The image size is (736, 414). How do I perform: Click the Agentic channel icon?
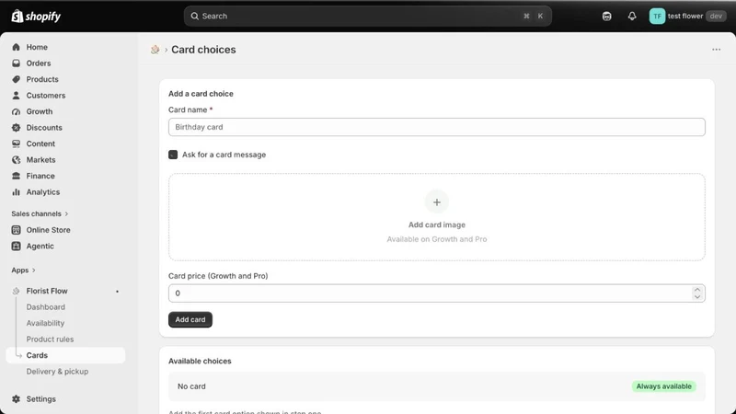[x=16, y=246]
